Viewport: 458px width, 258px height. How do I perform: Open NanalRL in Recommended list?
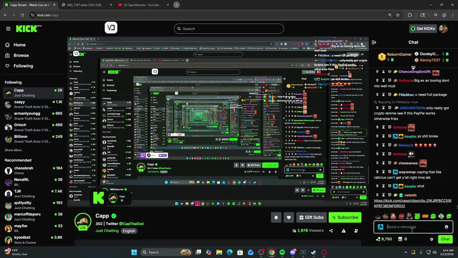point(33,182)
